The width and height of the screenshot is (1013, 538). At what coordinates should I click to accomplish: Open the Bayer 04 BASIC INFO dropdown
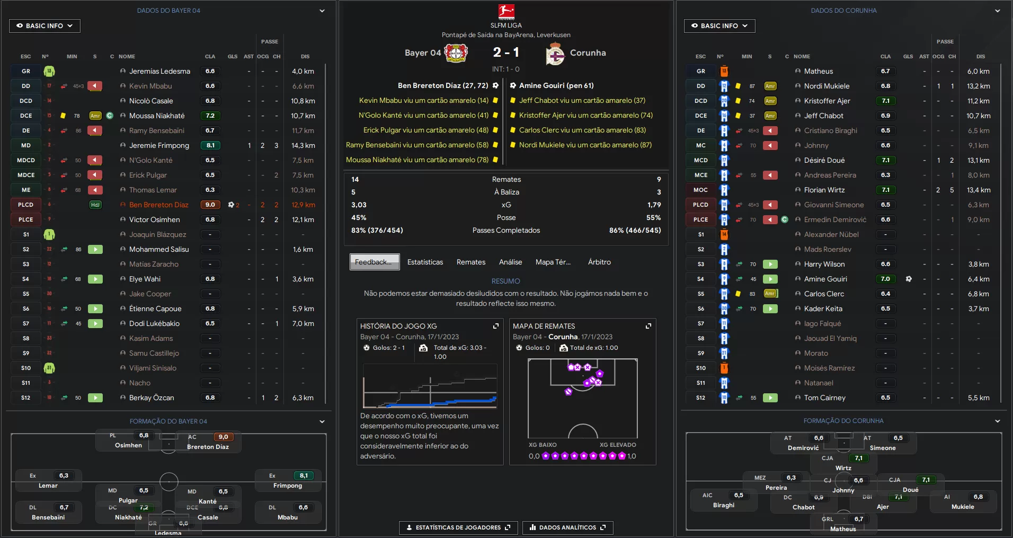coord(45,25)
